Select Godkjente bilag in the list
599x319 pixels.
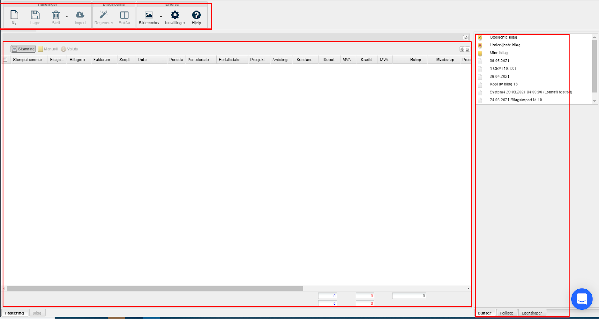point(503,37)
